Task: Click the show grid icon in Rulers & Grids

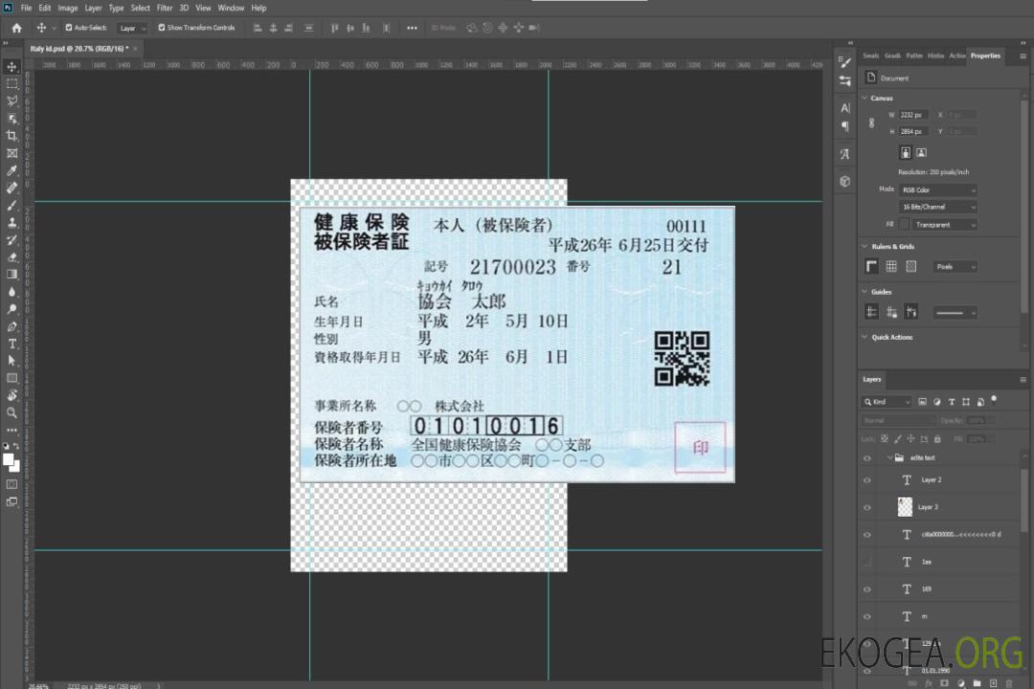Action: point(891,267)
